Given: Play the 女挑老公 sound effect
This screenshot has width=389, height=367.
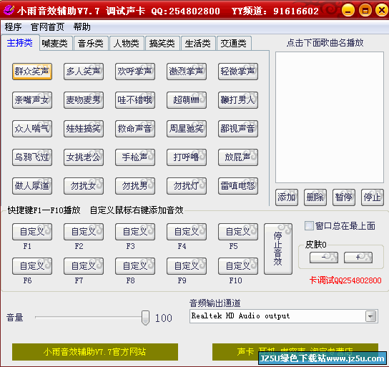Looking at the screenshot, I should (x=84, y=157).
